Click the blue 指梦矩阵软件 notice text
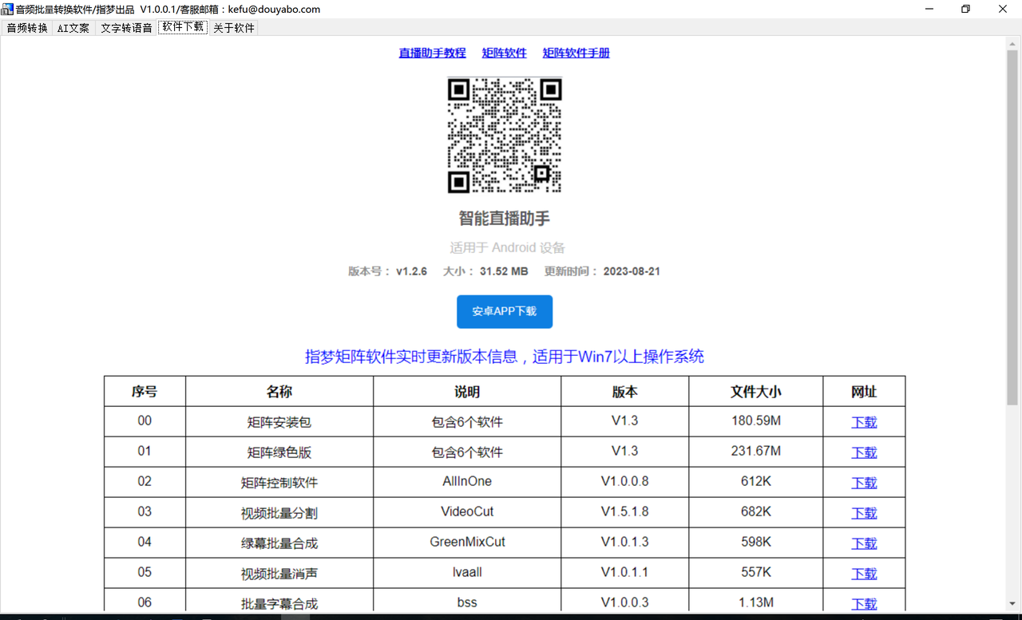Image resolution: width=1022 pixels, height=620 pixels. coord(505,357)
